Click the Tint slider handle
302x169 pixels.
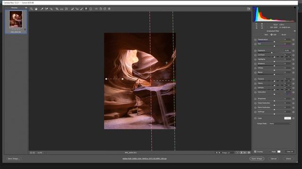(275, 46)
